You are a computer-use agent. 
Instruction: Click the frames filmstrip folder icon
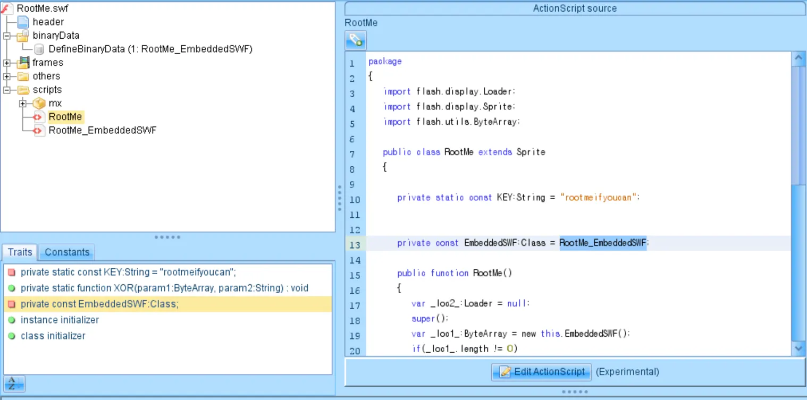(x=23, y=63)
